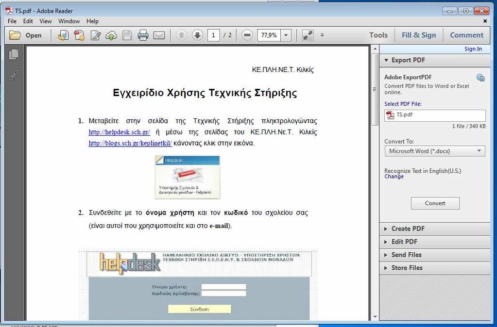Click the zoom percentage field
Viewport: 497px width, 327px height.
(x=269, y=35)
